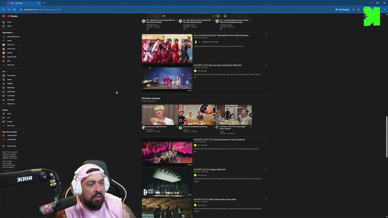Open more options for Blood Sweat & Tears video
The image size is (388, 218).
point(266,140)
